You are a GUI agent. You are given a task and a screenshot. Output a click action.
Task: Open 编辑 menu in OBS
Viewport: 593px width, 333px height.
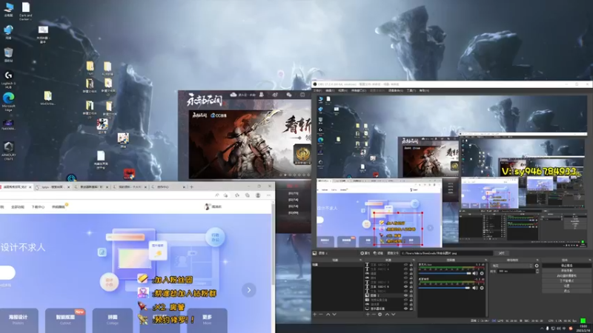(x=330, y=90)
